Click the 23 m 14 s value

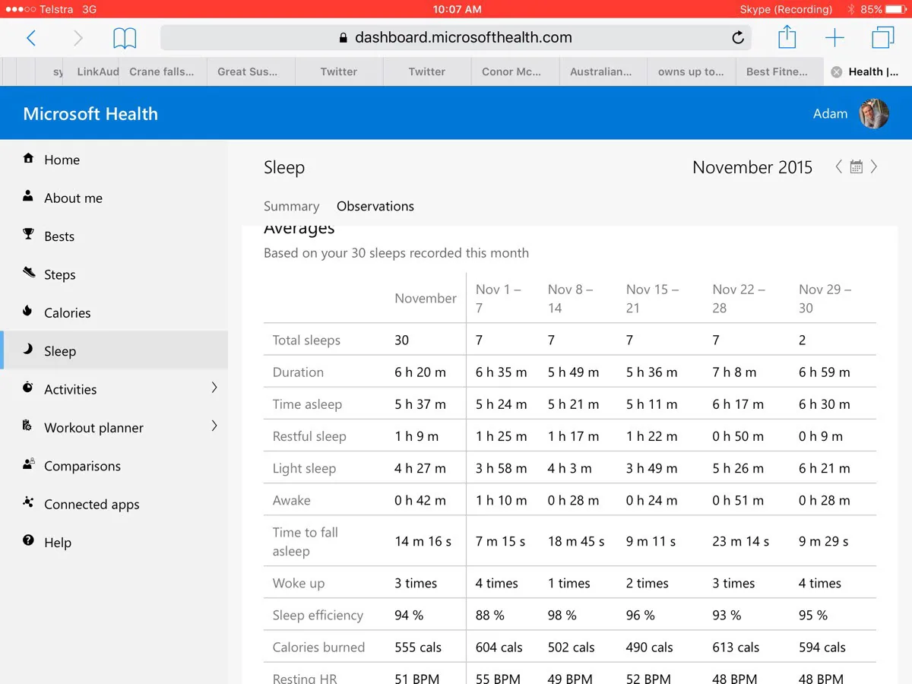click(x=740, y=542)
